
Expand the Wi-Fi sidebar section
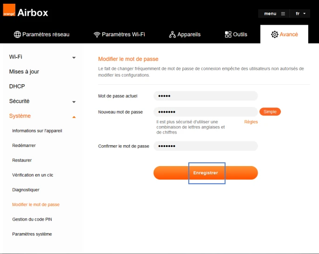click(x=74, y=58)
